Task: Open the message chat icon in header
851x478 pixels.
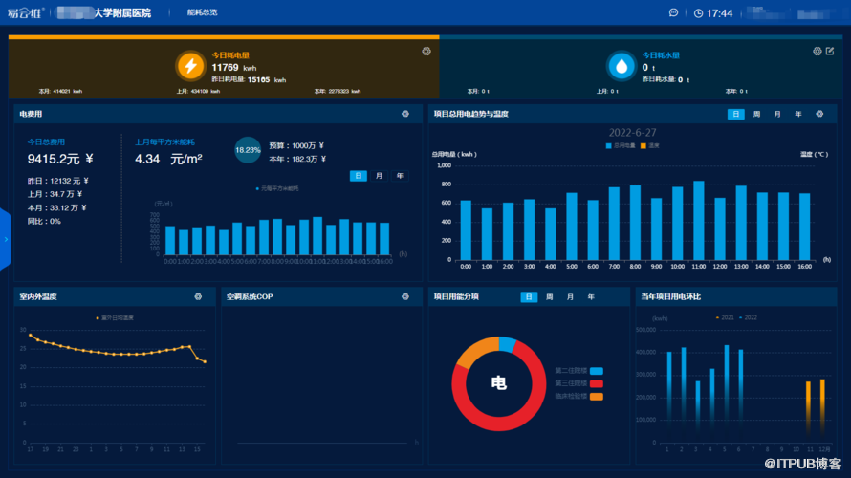Action: (673, 13)
